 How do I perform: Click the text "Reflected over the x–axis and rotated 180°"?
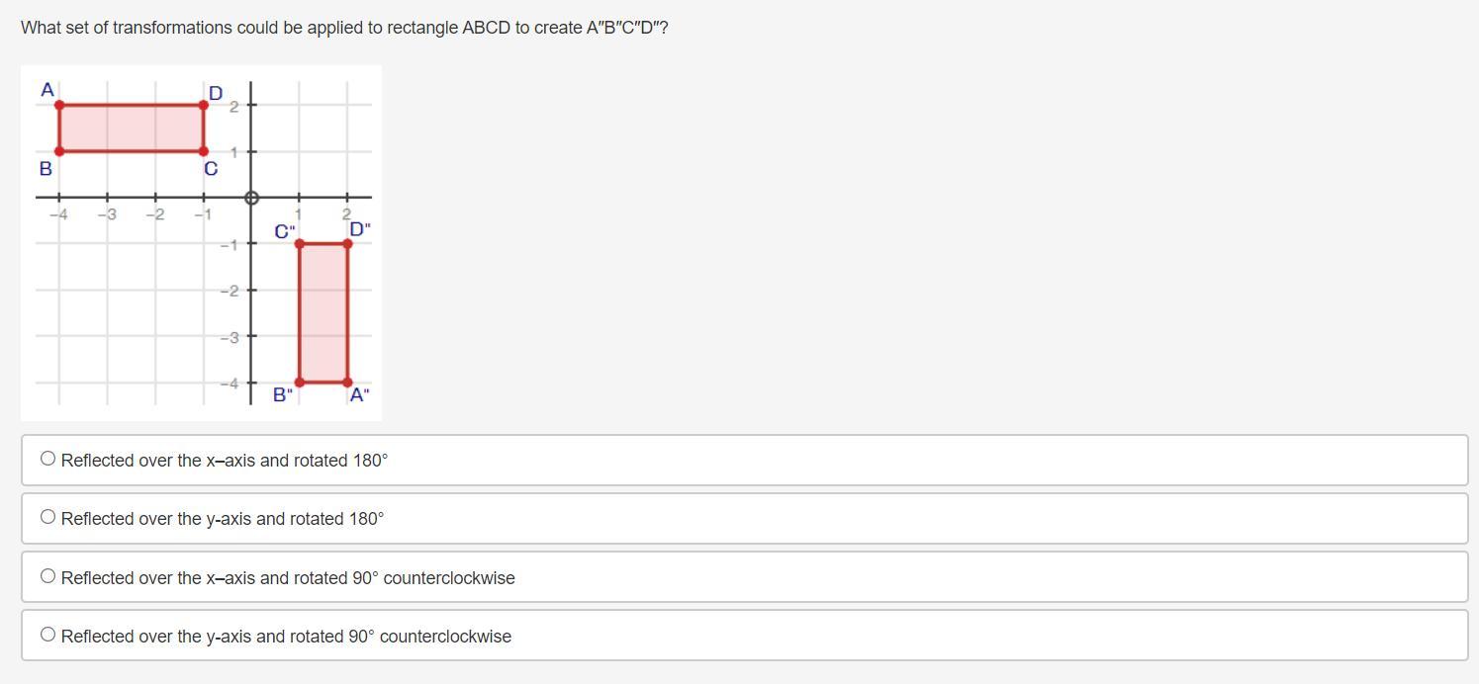tap(225, 461)
